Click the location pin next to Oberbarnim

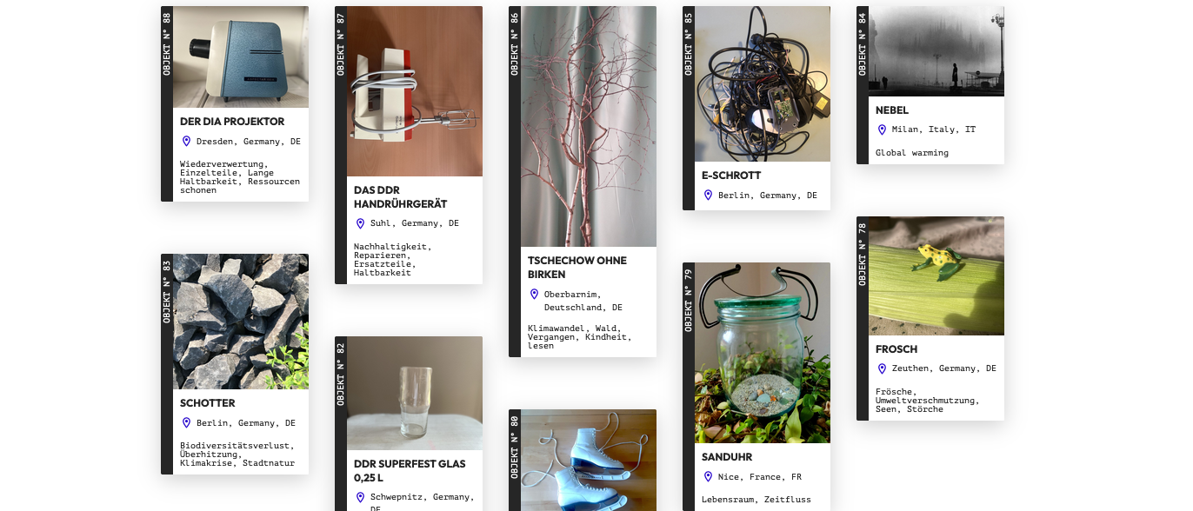point(534,294)
